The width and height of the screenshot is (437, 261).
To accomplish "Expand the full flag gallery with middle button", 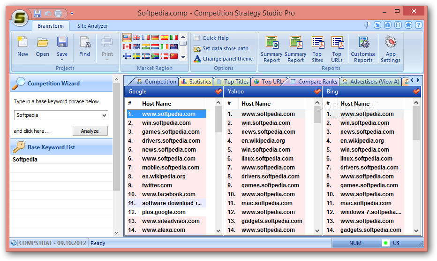I will click(183, 43).
